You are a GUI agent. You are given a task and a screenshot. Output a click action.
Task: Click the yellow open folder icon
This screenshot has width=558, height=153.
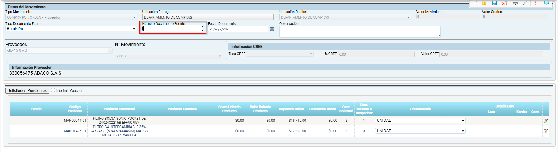tap(484, 3)
